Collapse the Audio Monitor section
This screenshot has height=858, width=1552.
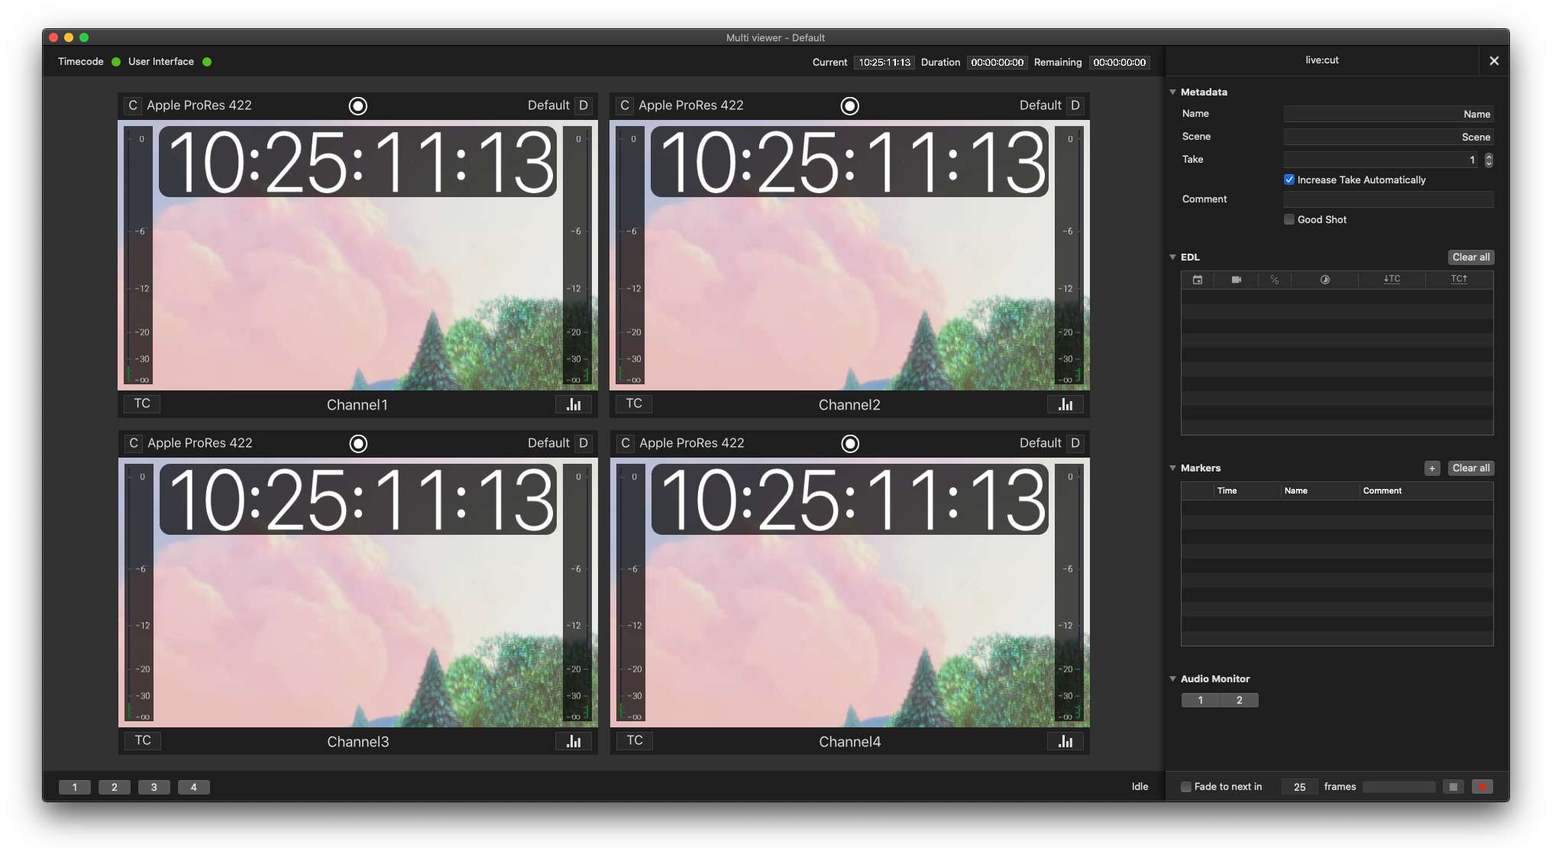pos(1172,678)
